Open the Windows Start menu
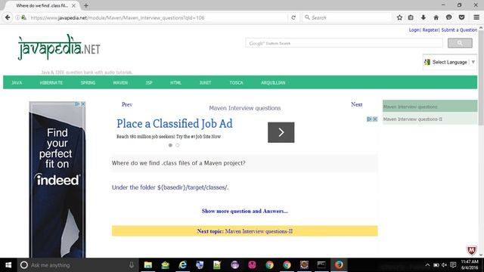 point(8,265)
